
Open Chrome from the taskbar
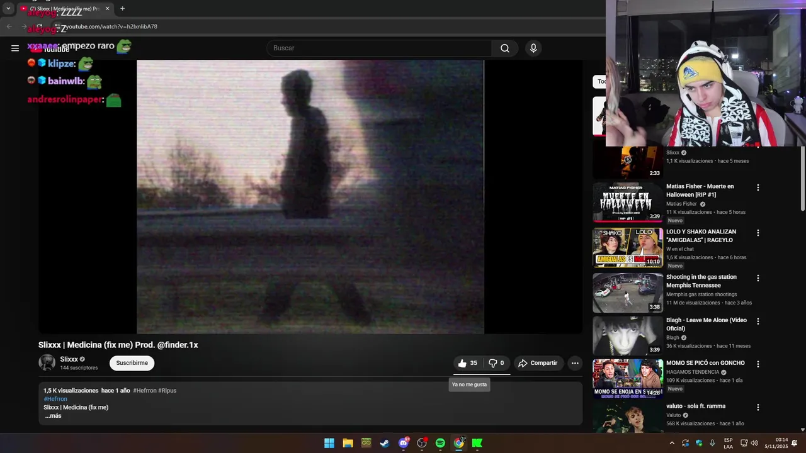pyautogui.click(x=459, y=444)
